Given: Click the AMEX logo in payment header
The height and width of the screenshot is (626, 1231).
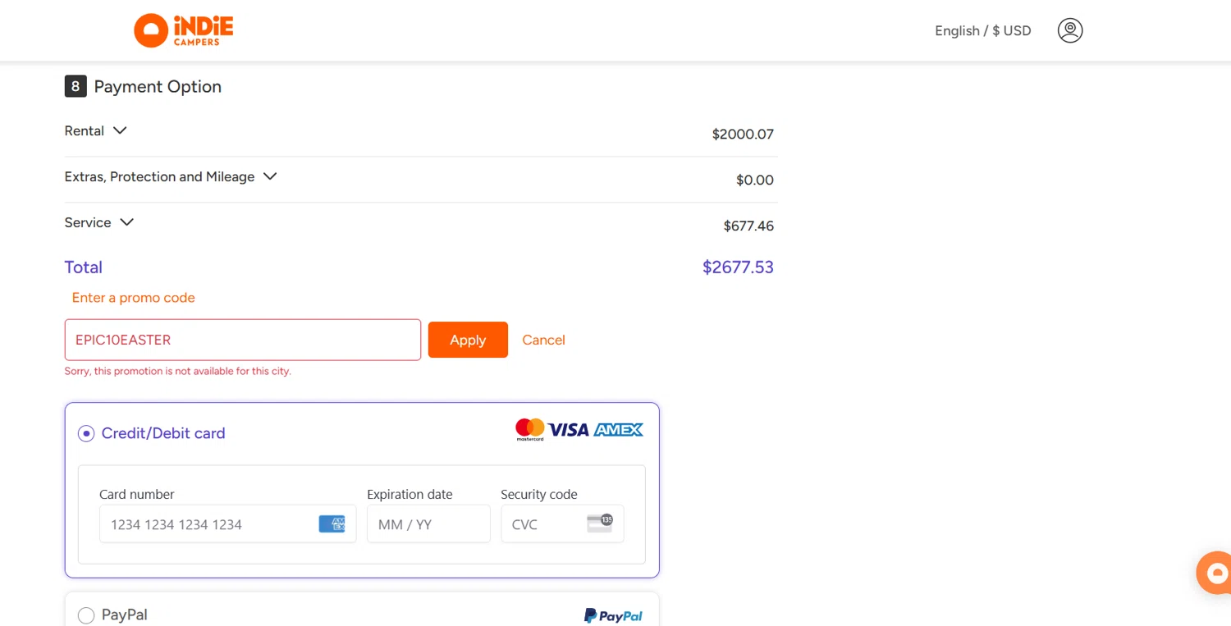Looking at the screenshot, I should click(x=619, y=429).
